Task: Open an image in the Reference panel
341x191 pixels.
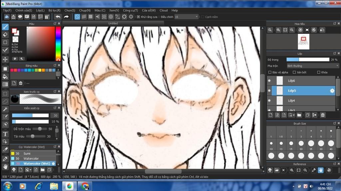Action: (x=277, y=170)
